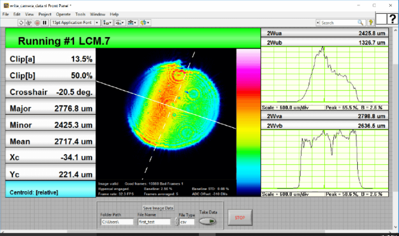Open the 15pt Application Font dropdown
This screenshot has width=399, height=236.
[x=75, y=23]
